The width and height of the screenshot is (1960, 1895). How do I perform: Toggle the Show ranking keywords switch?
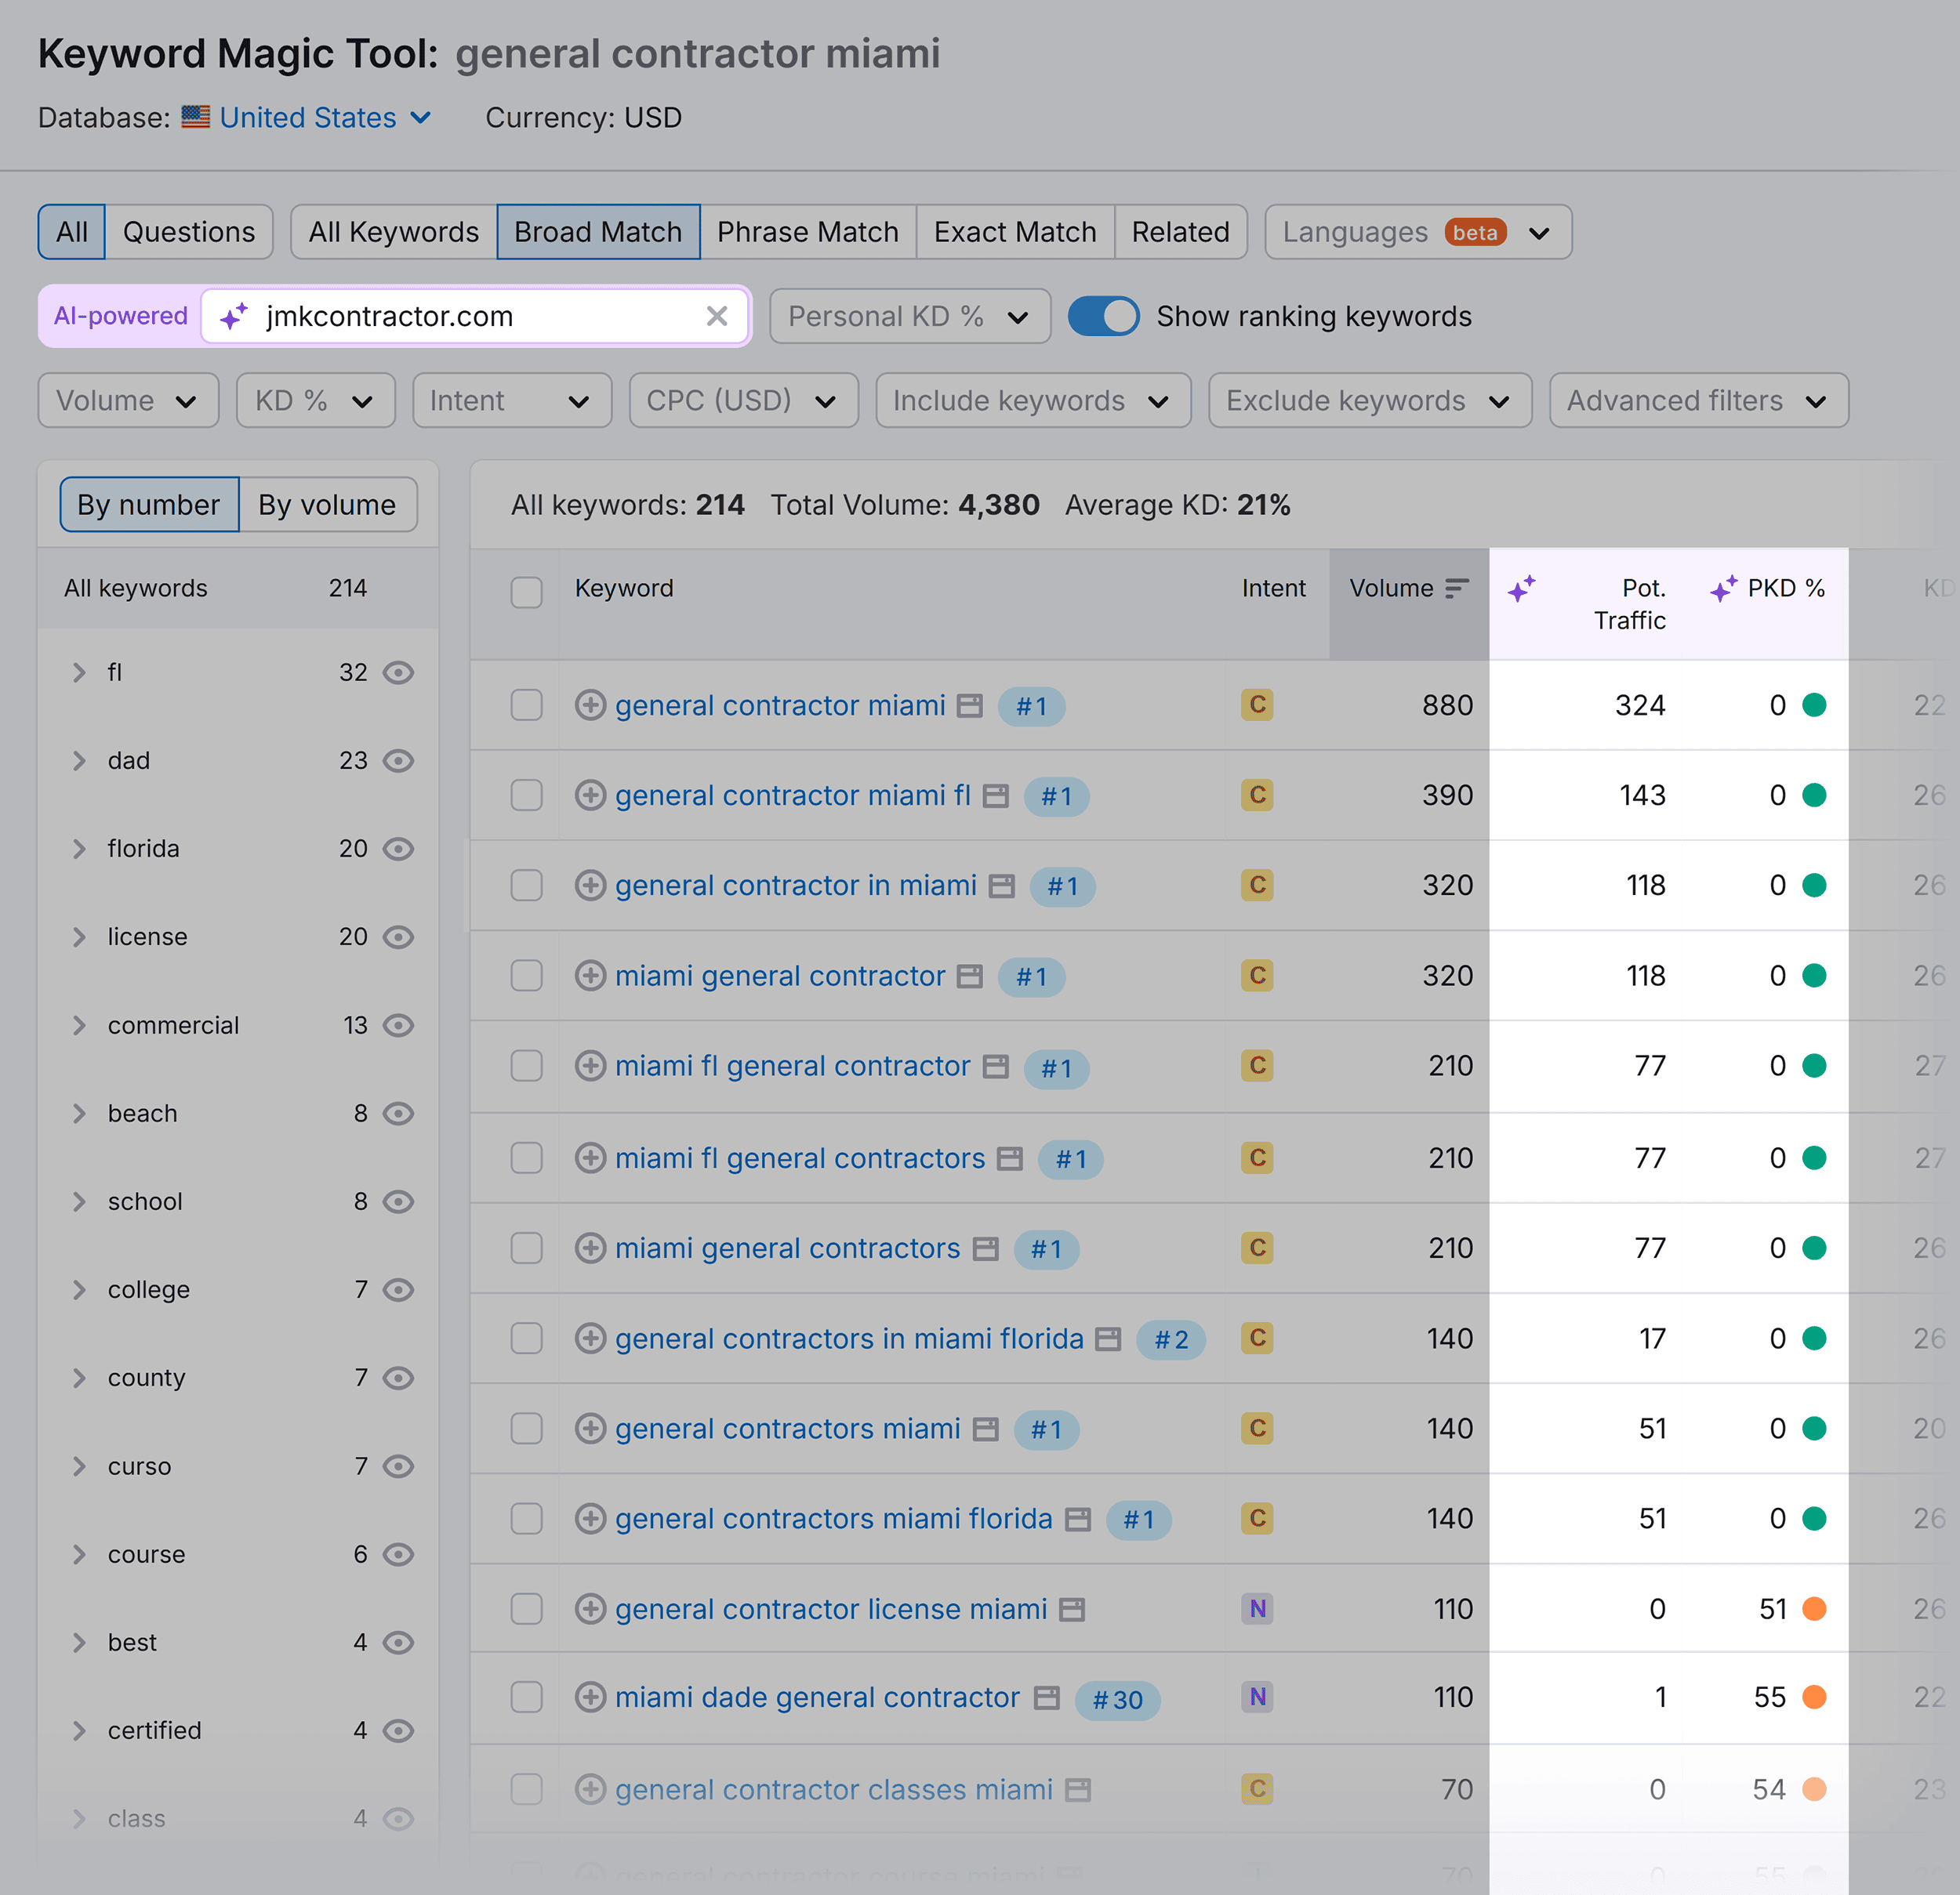(1106, 317)
